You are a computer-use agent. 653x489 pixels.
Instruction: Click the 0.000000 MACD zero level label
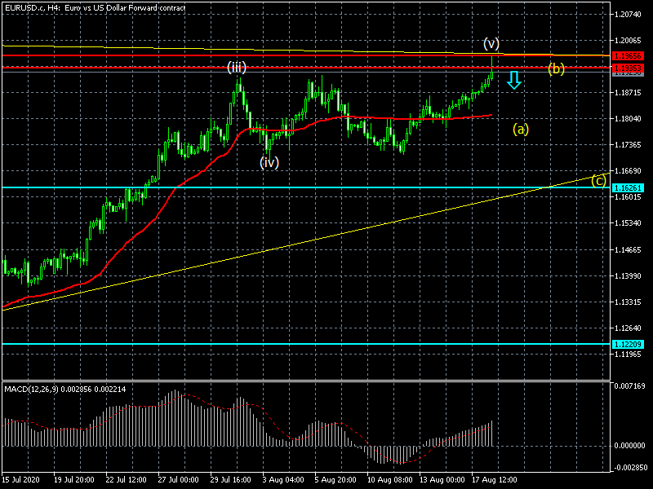pos(629,446)
